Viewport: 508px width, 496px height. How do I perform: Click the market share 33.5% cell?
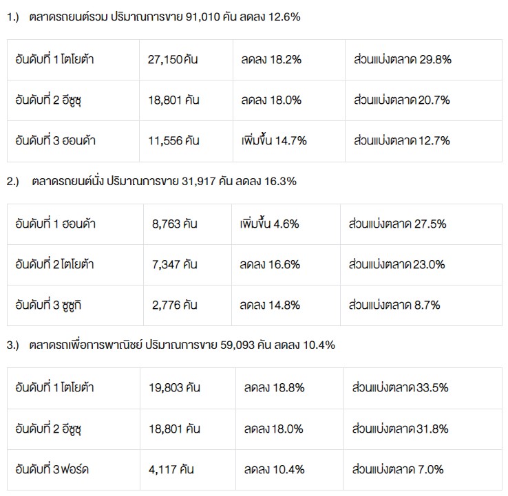pos(400,387)
